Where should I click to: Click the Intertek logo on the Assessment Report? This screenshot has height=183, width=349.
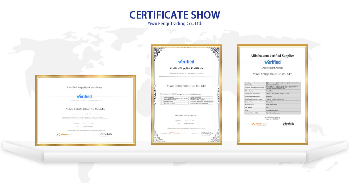point(288,124)
